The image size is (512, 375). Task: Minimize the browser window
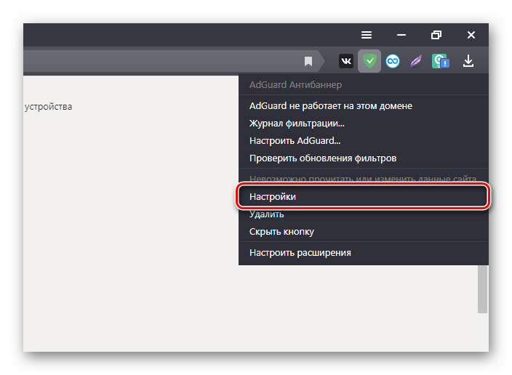click(401, 35)
